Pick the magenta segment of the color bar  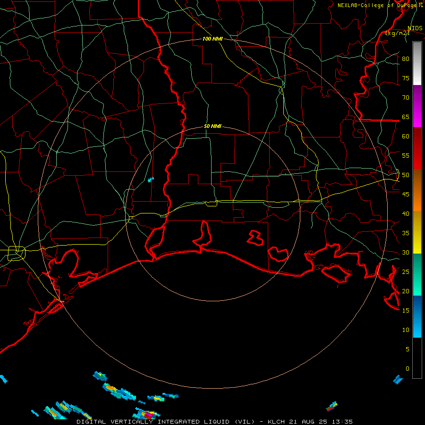[417, 106]
